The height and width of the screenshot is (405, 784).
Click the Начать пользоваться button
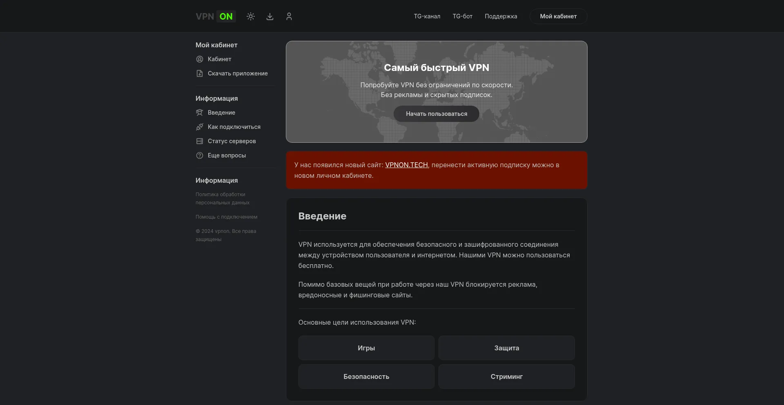(x=437, y=114)
